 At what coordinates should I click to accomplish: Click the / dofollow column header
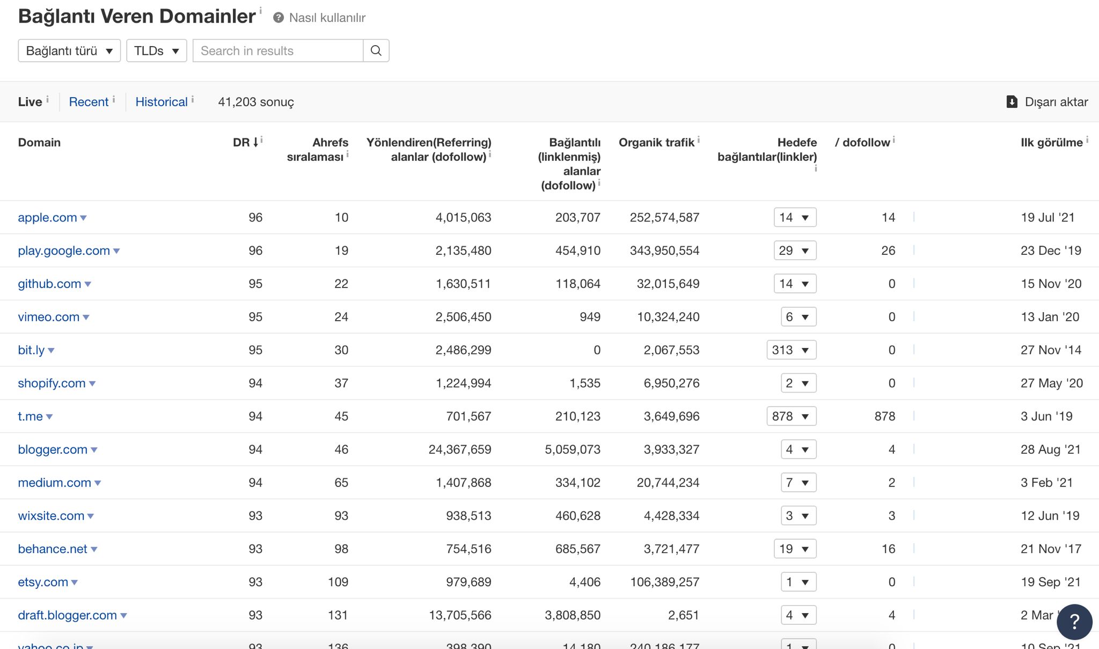(x=862, y=142)
